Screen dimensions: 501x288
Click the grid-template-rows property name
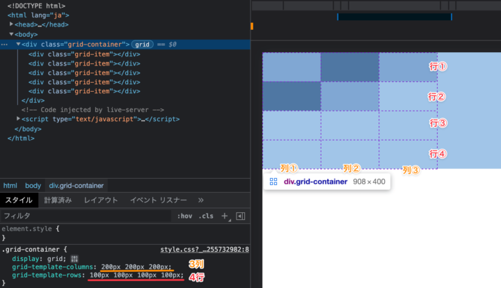(47, 275)
